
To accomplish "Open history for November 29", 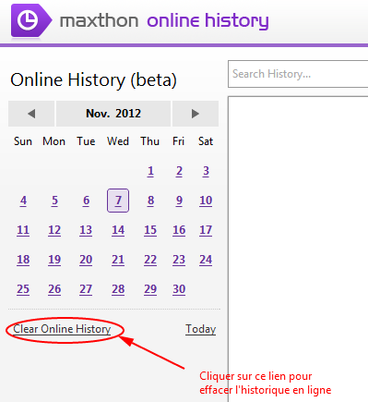I will click(150, 289).
